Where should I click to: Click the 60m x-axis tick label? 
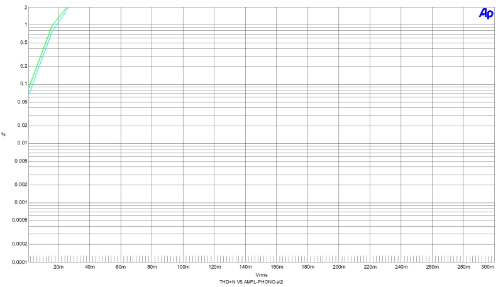121,267
